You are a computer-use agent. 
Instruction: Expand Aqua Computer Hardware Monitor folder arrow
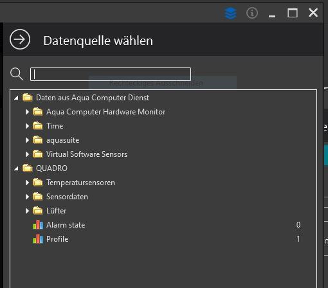27,112
